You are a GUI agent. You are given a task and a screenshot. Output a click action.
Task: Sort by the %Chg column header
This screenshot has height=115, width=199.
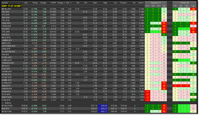pyautogui.click(x=35, y=3)
